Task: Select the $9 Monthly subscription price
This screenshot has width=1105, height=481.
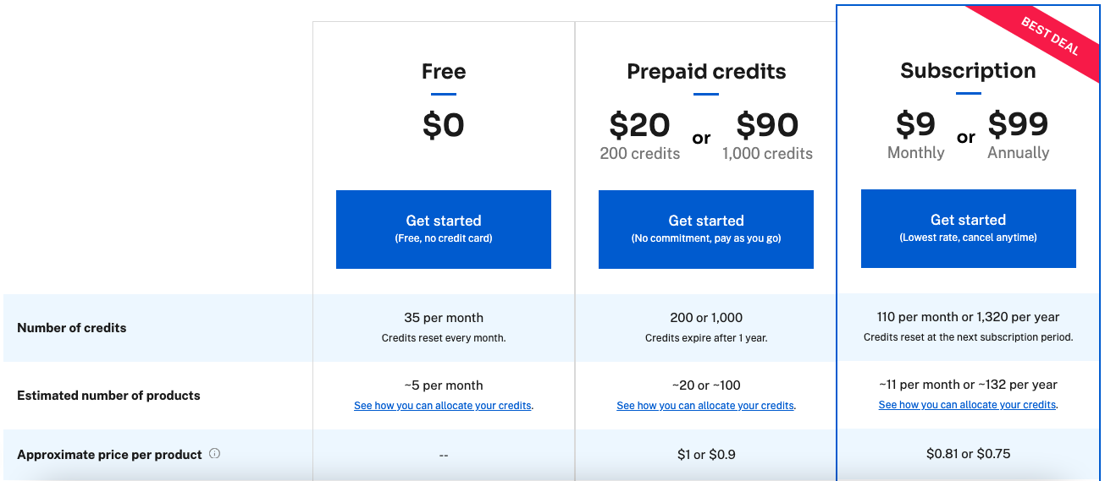Action: pos(916,134)
